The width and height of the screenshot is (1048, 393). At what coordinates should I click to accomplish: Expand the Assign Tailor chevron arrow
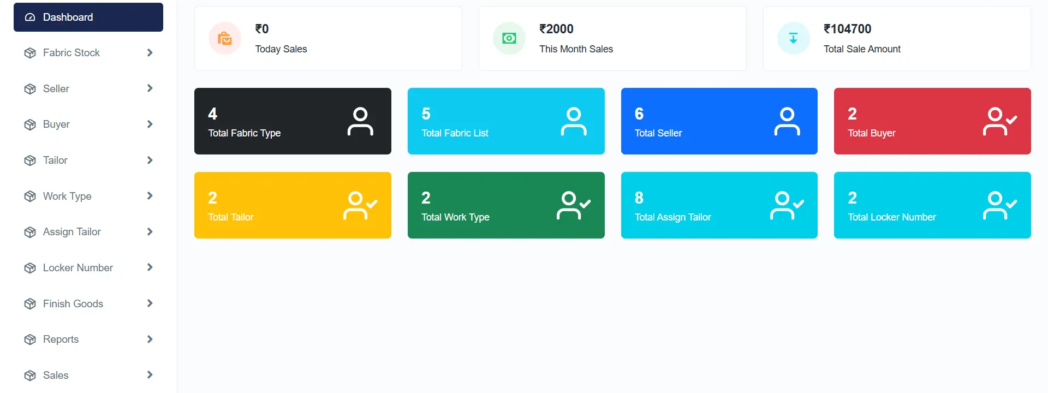[x=150, y=232]
